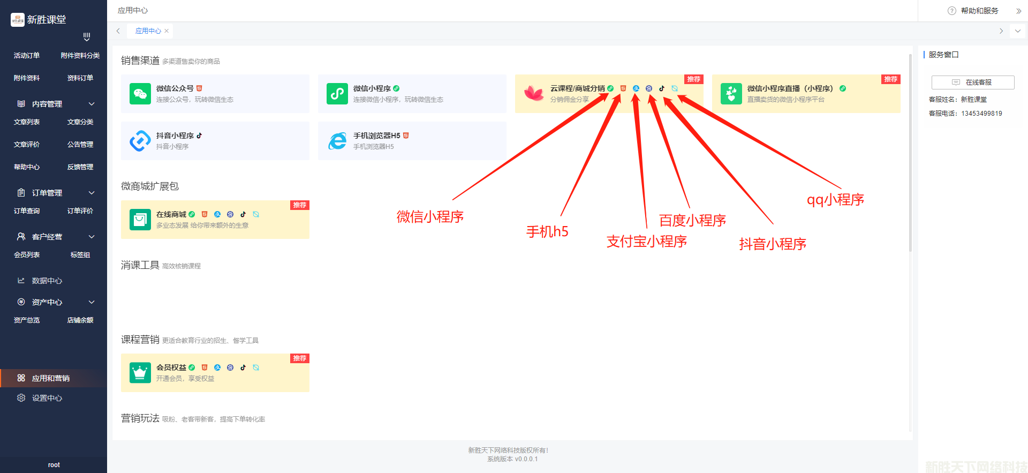Open 设置中心 from the sidebar
Screen dimensions: 1028x473
(x=47, y=398)
